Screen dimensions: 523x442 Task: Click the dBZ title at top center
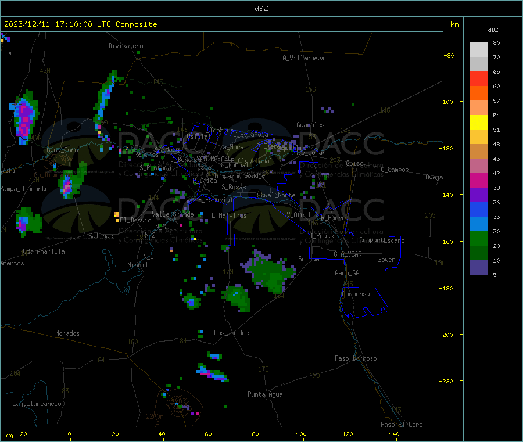(x=261, y=9)
